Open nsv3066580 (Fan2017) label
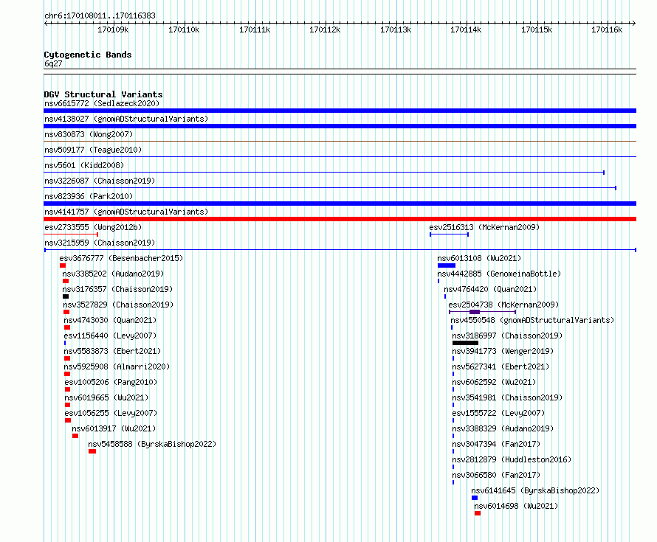Image resolution: width=657 pixels, height=542 pixels. pyautogui.click(x=496, y=475)
